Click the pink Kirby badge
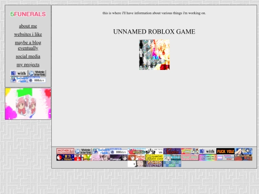 pos(137,151)
